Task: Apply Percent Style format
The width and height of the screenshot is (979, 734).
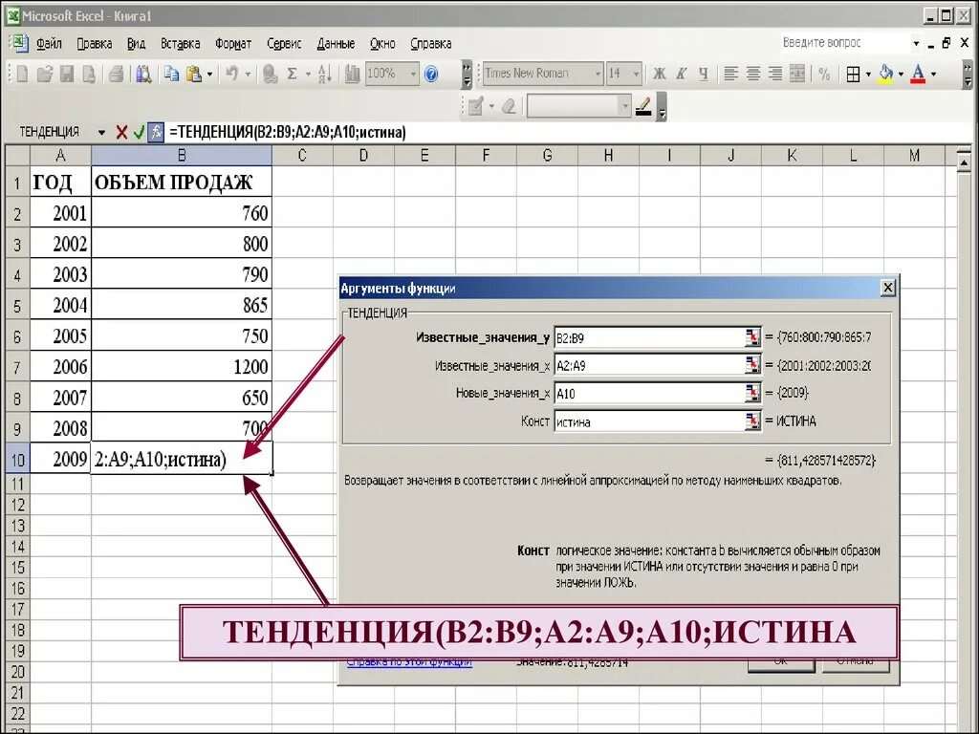Action: [824, 75]
